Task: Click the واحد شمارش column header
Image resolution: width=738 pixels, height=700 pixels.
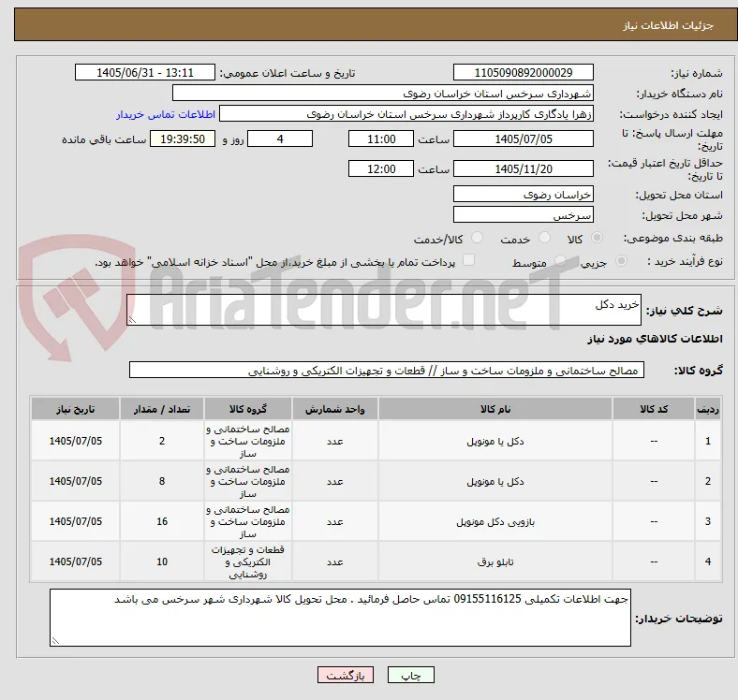Action: [334, 409]
